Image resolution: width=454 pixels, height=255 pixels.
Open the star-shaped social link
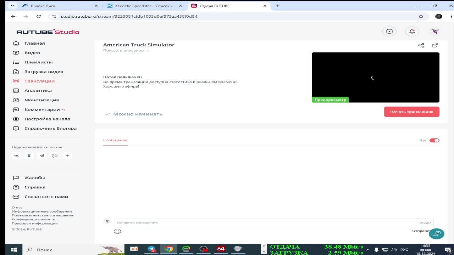coord(67,155)
